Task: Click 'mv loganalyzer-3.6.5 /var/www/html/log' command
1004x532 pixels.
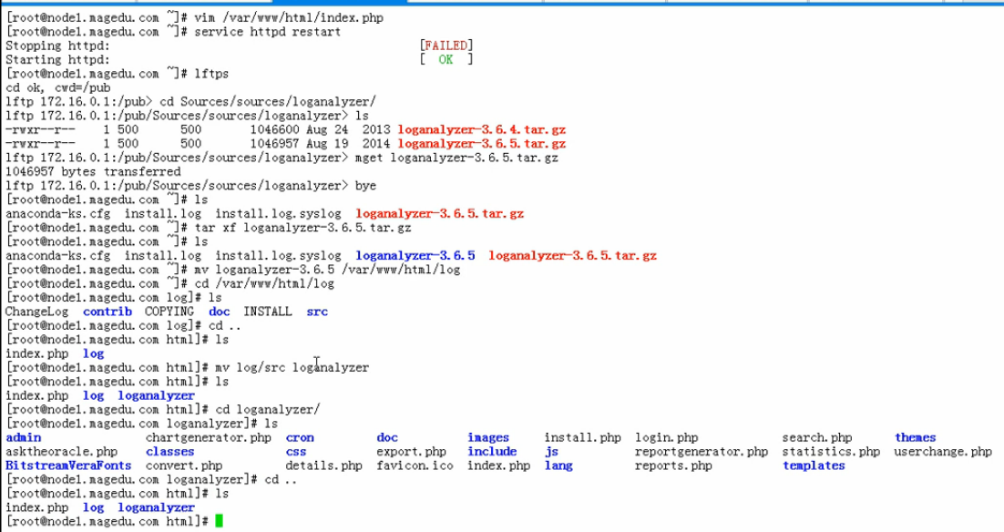Action: pyautogui.click(x=327, y=270)
